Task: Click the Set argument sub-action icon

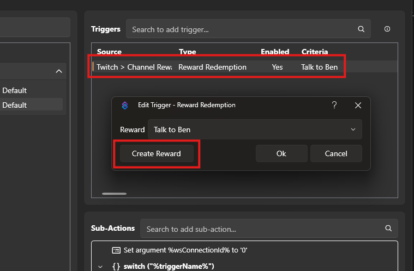Action: click(116, 250)
